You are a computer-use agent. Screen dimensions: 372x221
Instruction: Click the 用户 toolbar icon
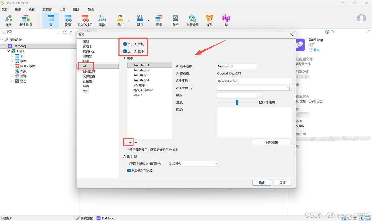tap(120, 20)
